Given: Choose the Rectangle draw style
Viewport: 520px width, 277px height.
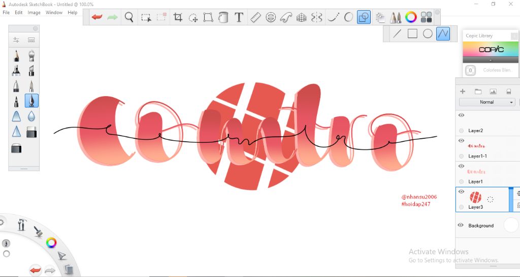Looking at the screenshot, I should point(412,33).
